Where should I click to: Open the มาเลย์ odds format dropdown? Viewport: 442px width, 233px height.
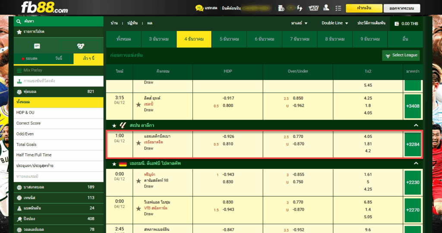pos(300,23)
